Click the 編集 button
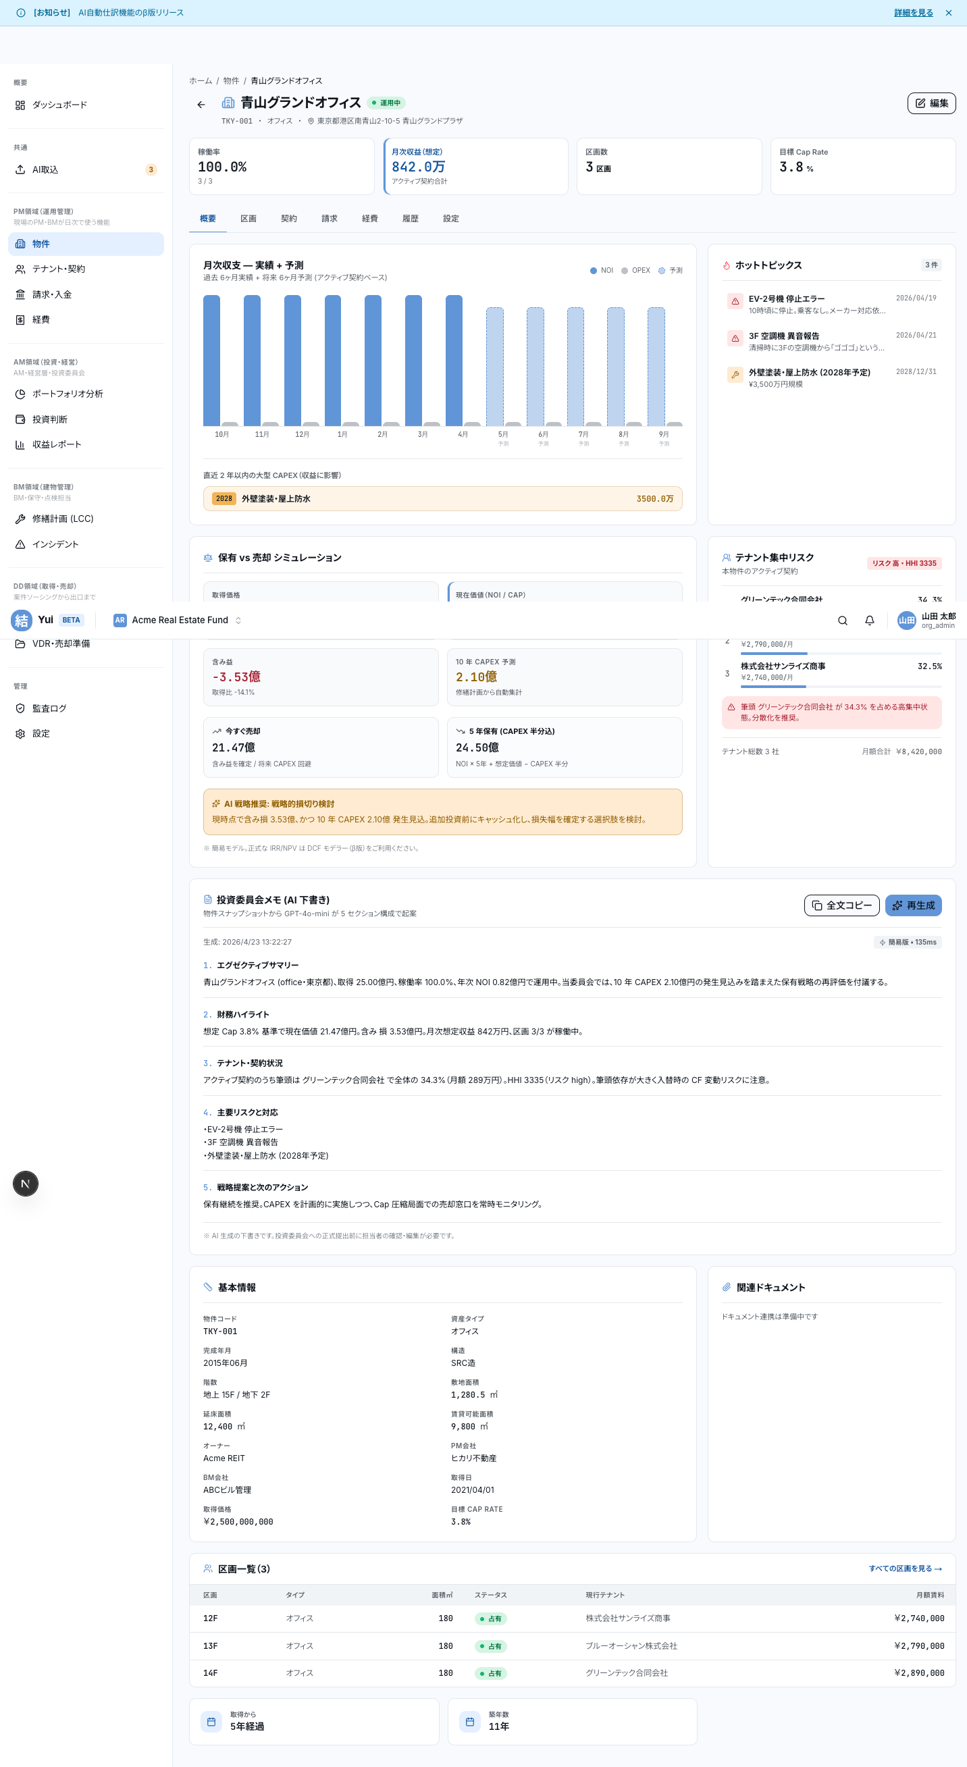 point(931,103)
